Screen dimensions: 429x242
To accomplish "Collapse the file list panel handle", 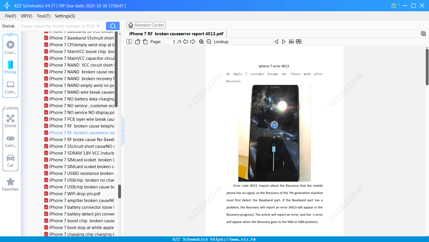I will pos(123,131).
